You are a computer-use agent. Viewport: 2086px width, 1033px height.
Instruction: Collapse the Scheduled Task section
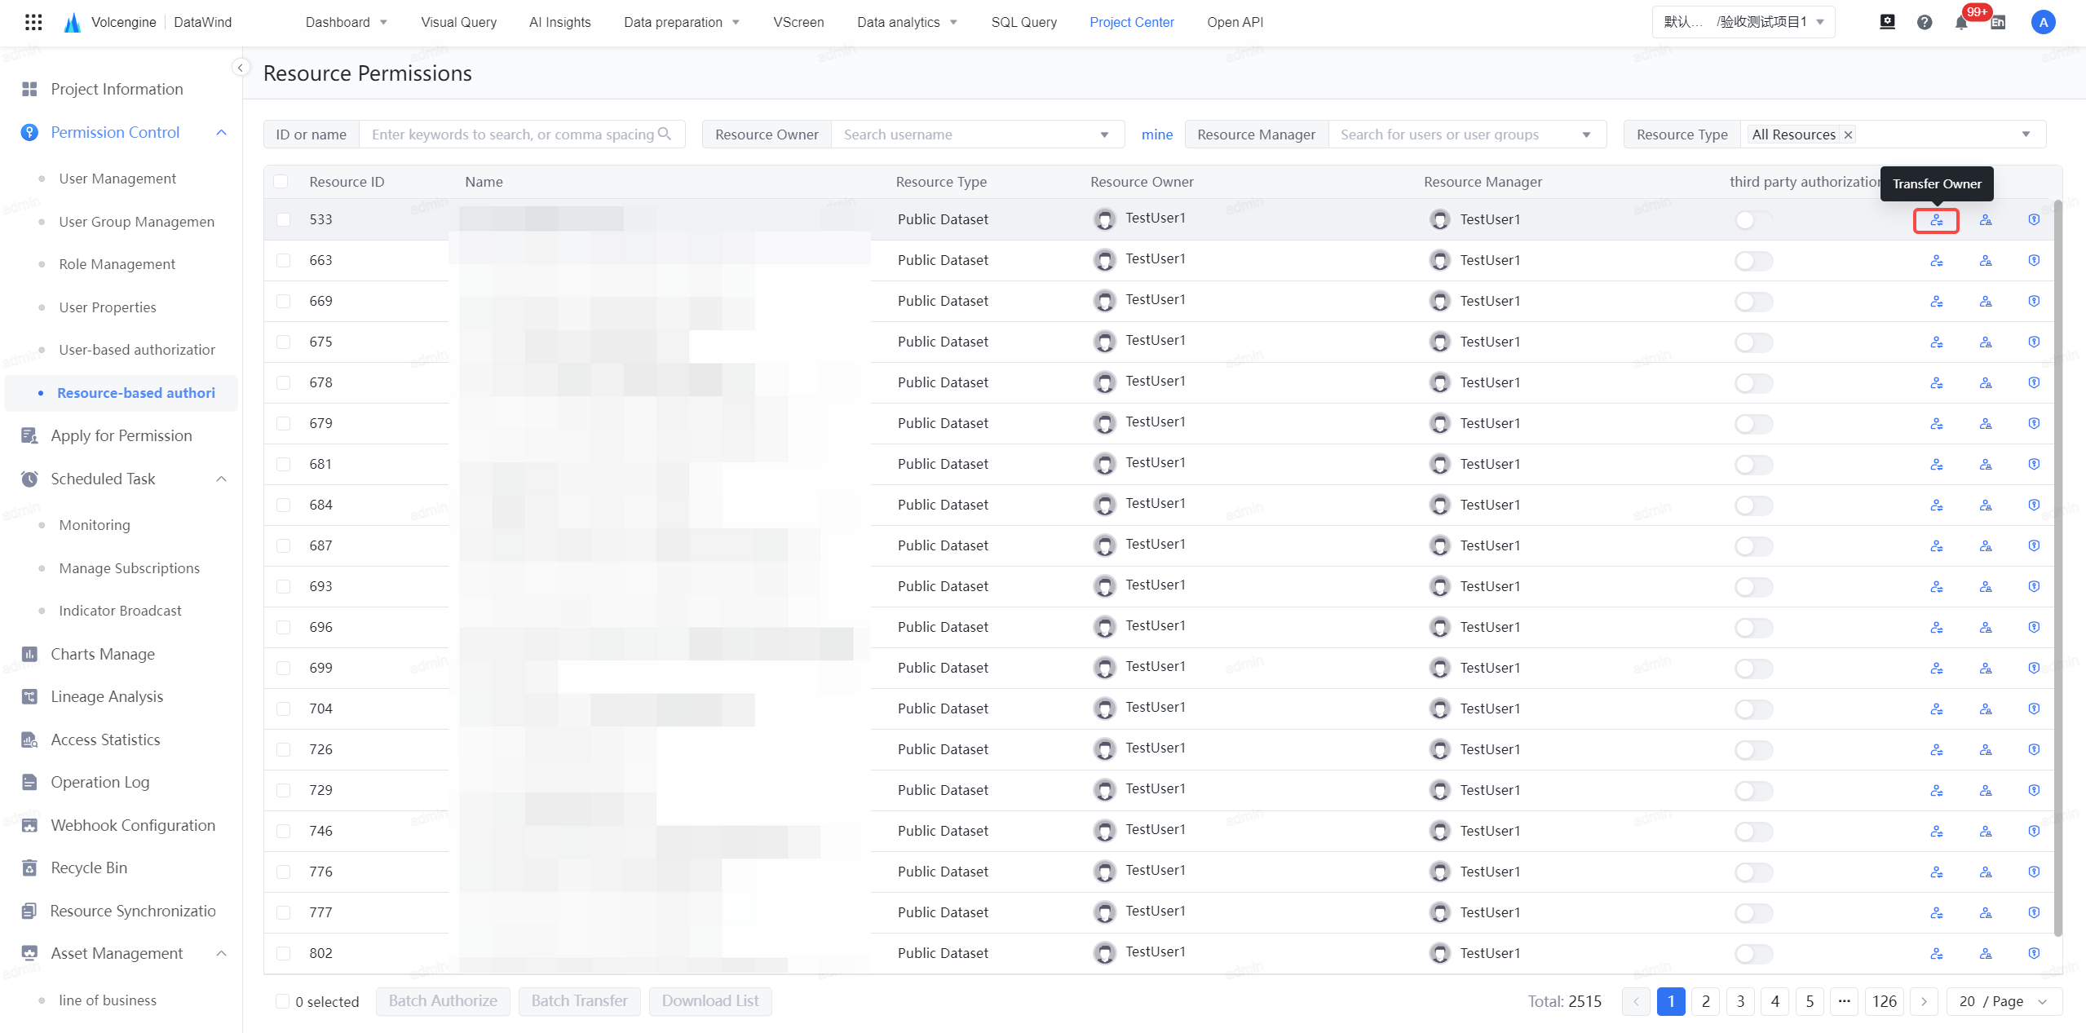tap(221, 479)
